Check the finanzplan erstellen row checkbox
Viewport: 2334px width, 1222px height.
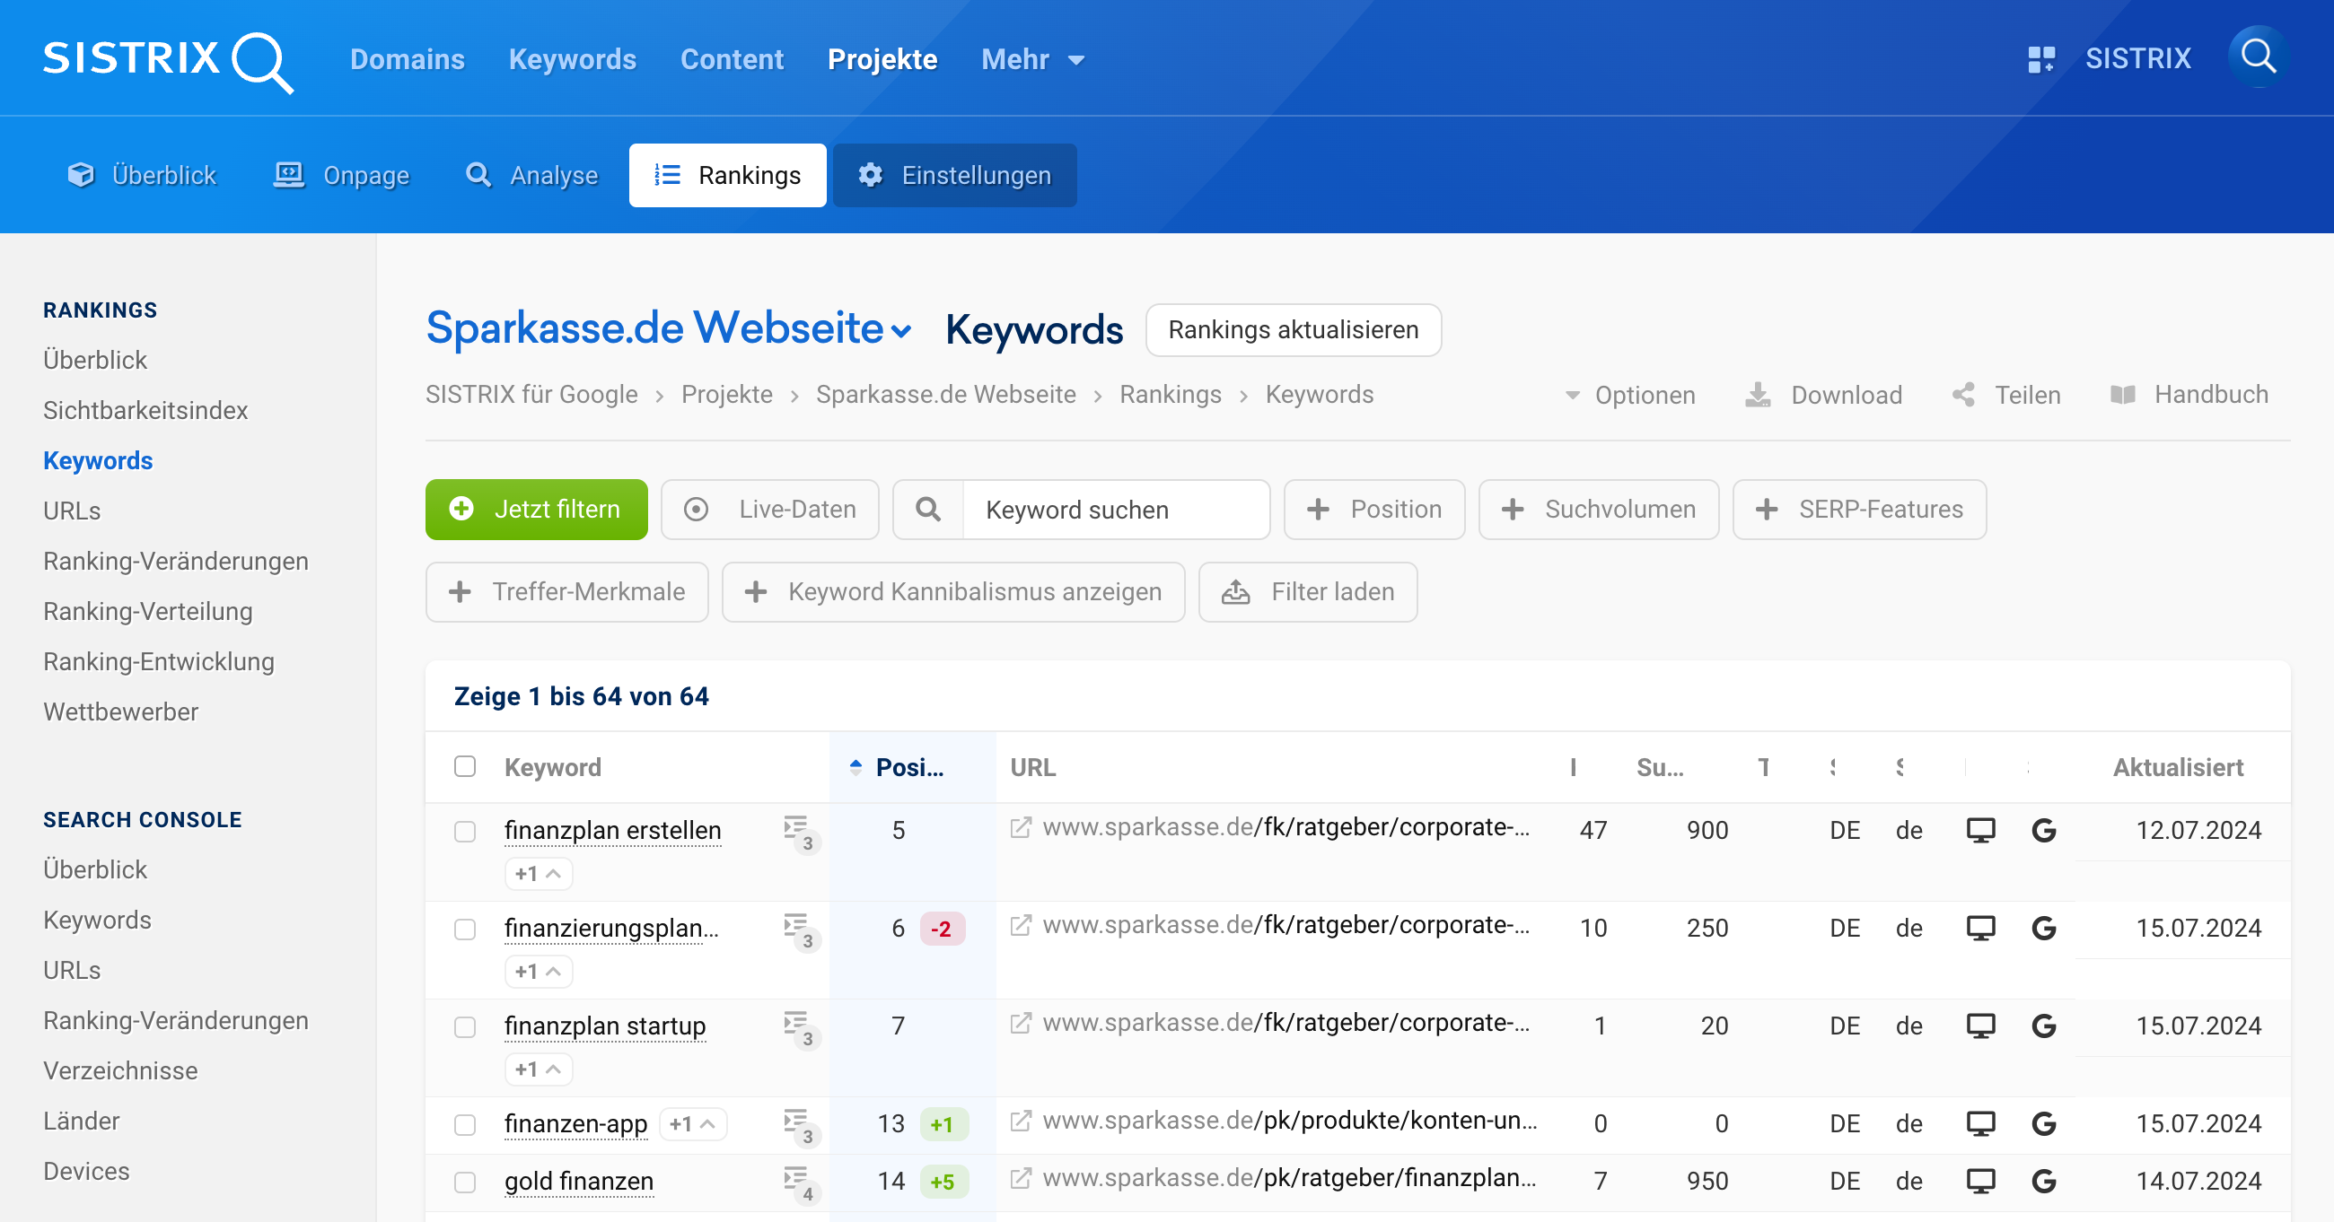tap(465, 832)
